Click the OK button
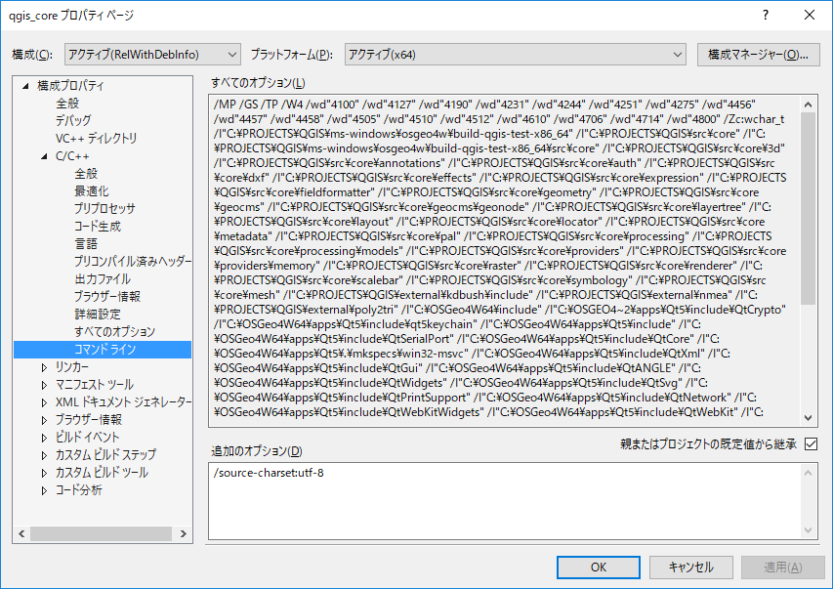Image resolution: width=833 pixels, height=589 pixels. 599,568
